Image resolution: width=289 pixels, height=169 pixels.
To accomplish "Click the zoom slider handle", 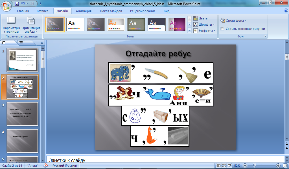I will (255, 166).
